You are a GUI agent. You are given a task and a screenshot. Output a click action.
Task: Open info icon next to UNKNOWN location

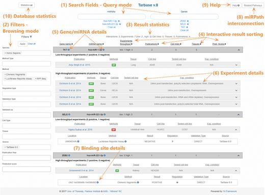(x=78, y=142)
